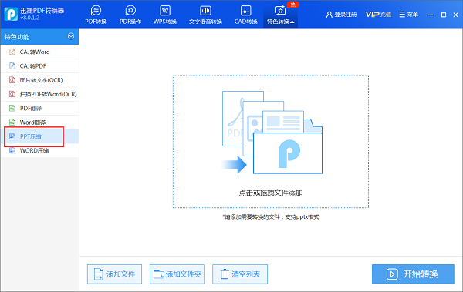
Task: Open VIP充值 page
Action: [x=378, y=15]
